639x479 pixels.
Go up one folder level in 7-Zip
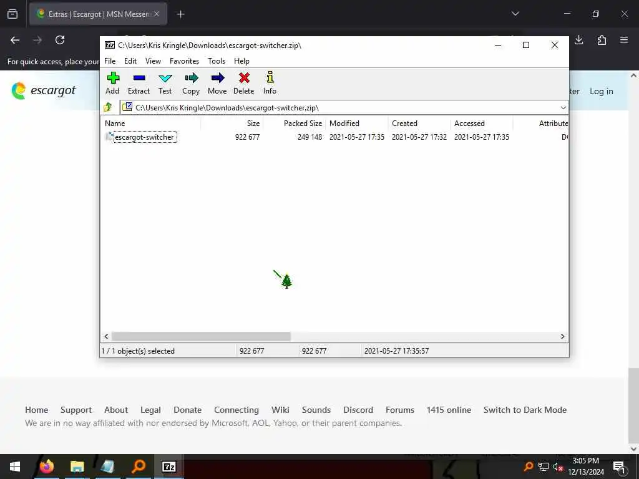(108, 107)
